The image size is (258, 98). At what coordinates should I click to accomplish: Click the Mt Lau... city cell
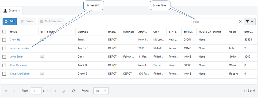click(159, 40)
